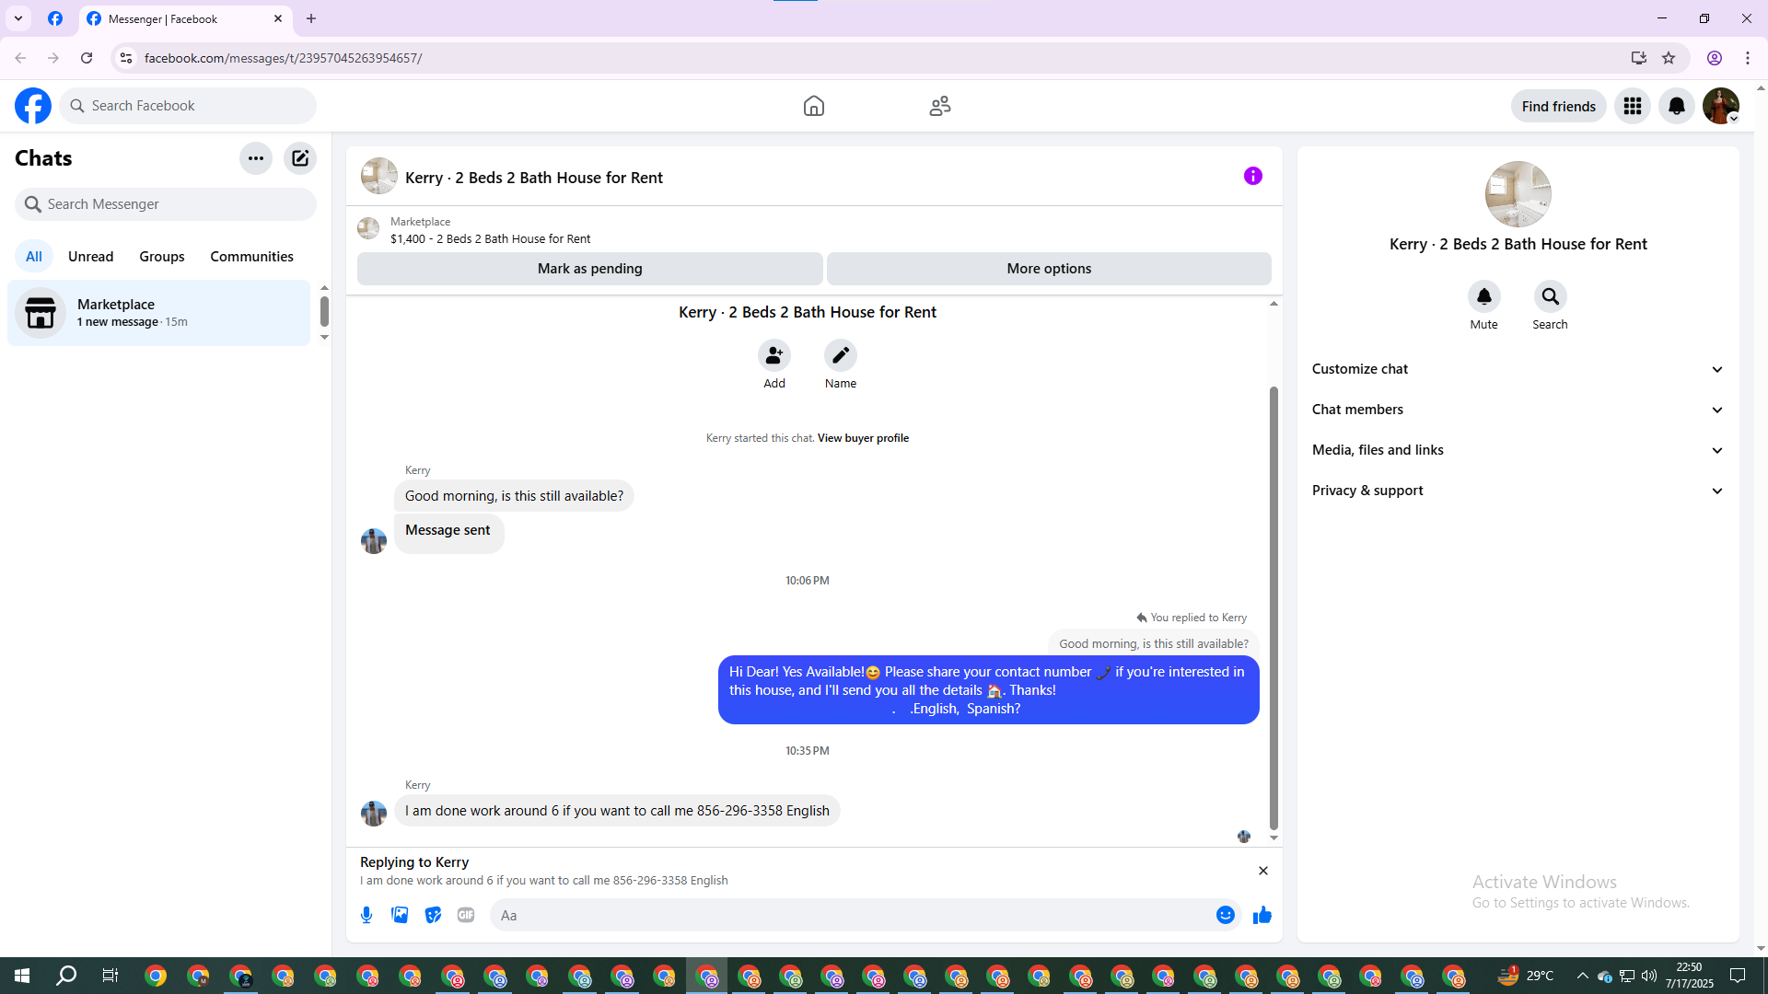
Task: Mute conversation from the right panel
Action: click(1484, 296)
